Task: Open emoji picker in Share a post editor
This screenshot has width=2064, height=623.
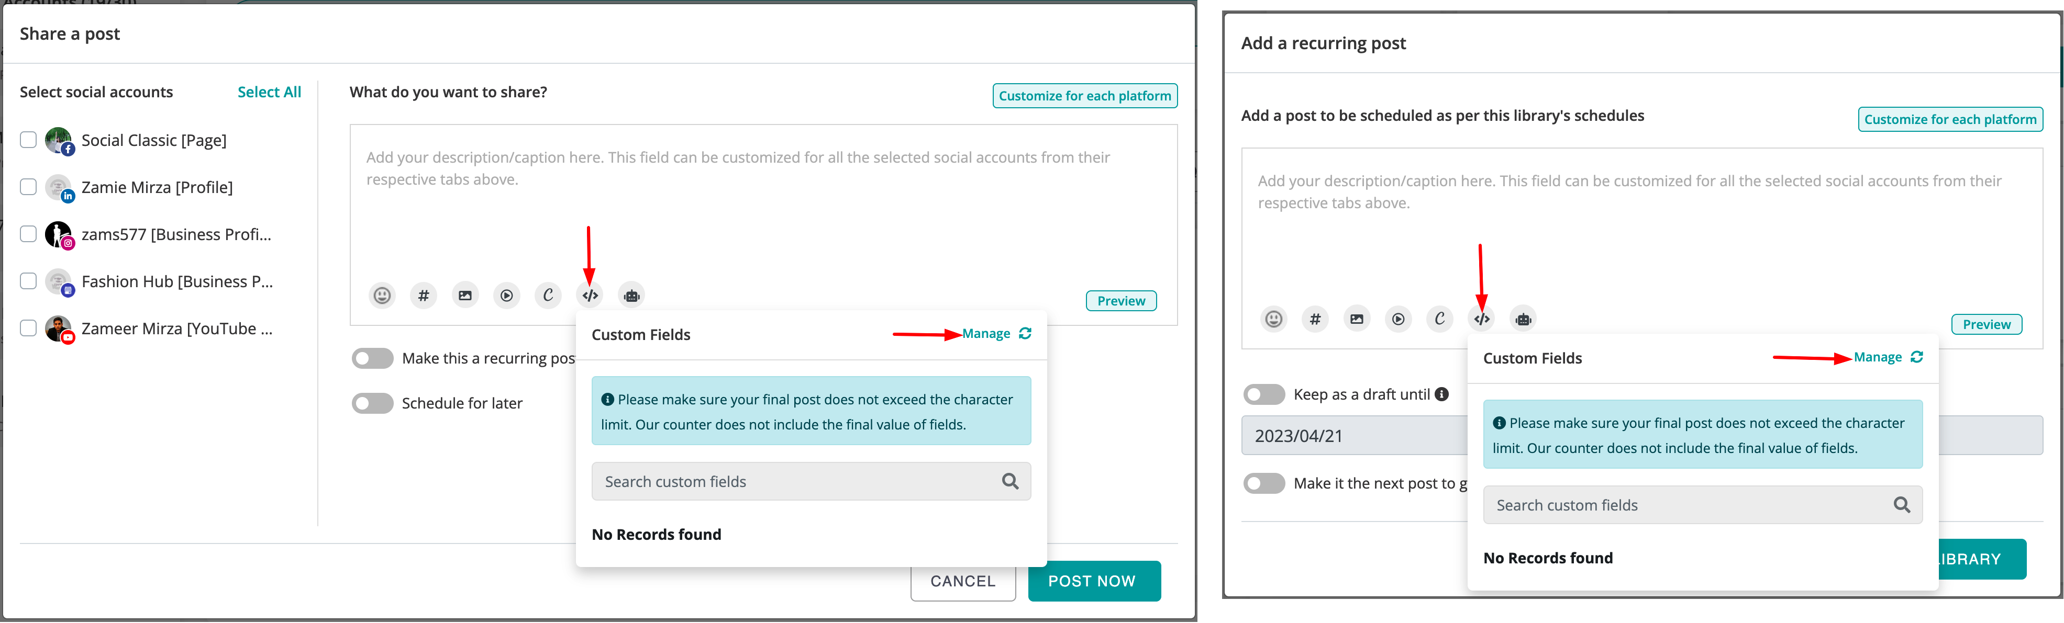Action: click(382, 296)
